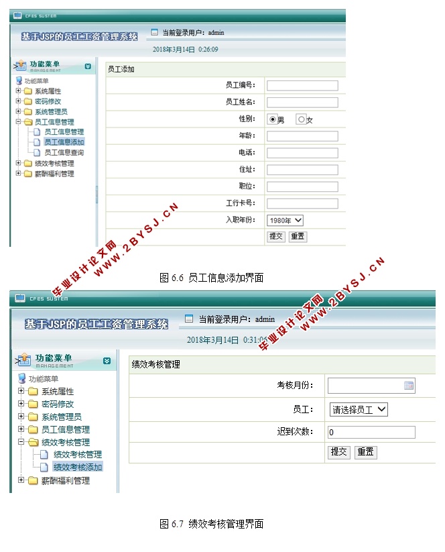The width and height of the screenshot is (445, 552).
Task: Open 系统管理员 label in top tree
Action: click(51, 111)
